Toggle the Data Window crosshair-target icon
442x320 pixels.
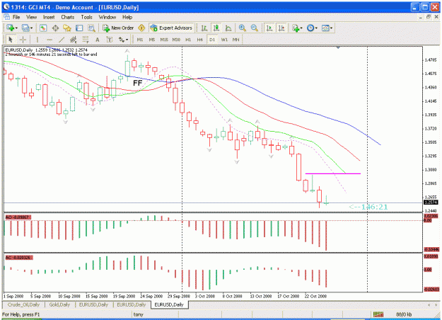pyautogui.click(x=55, y=28)
